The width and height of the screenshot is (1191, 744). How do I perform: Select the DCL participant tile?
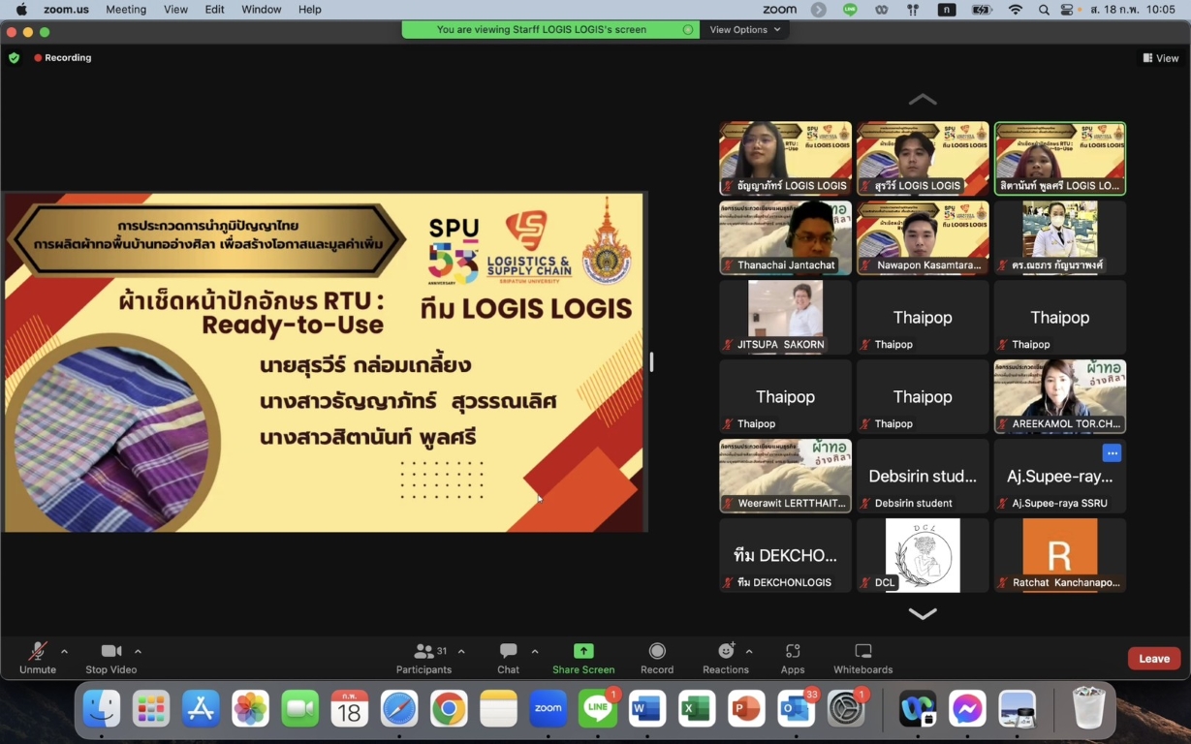923,556
